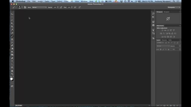
Task: Add a Black & White adjustment
Action: [x=167, y=34]
